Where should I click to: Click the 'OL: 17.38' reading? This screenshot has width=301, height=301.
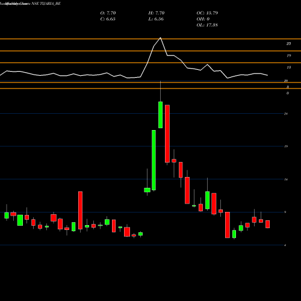pos(207,25)
